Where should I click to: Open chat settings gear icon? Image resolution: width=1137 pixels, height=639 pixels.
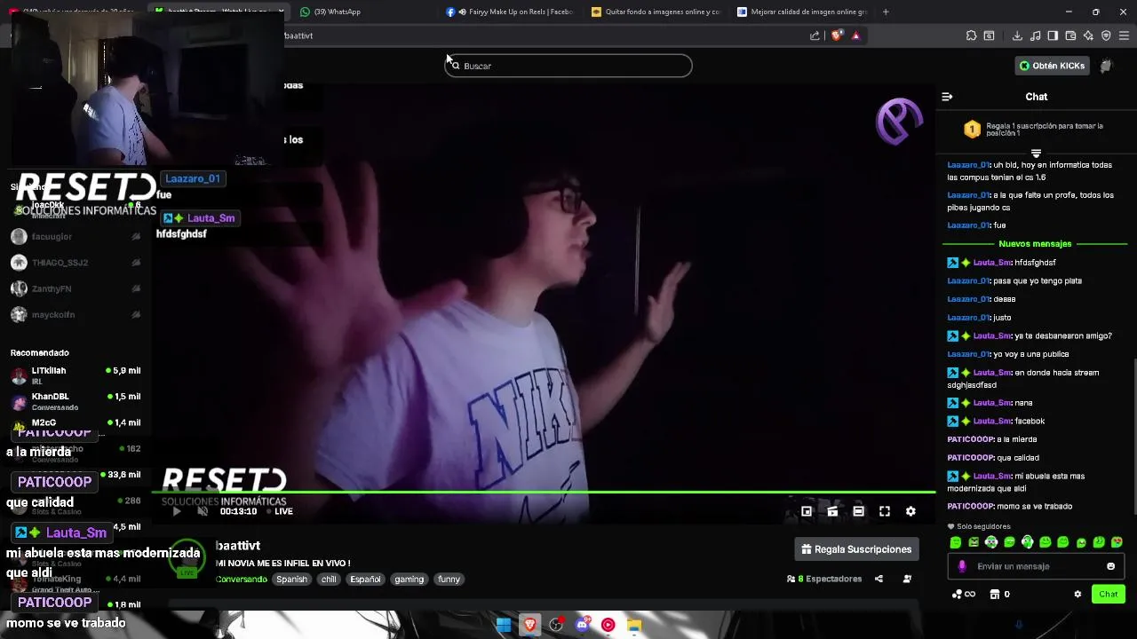[1077, 595]
